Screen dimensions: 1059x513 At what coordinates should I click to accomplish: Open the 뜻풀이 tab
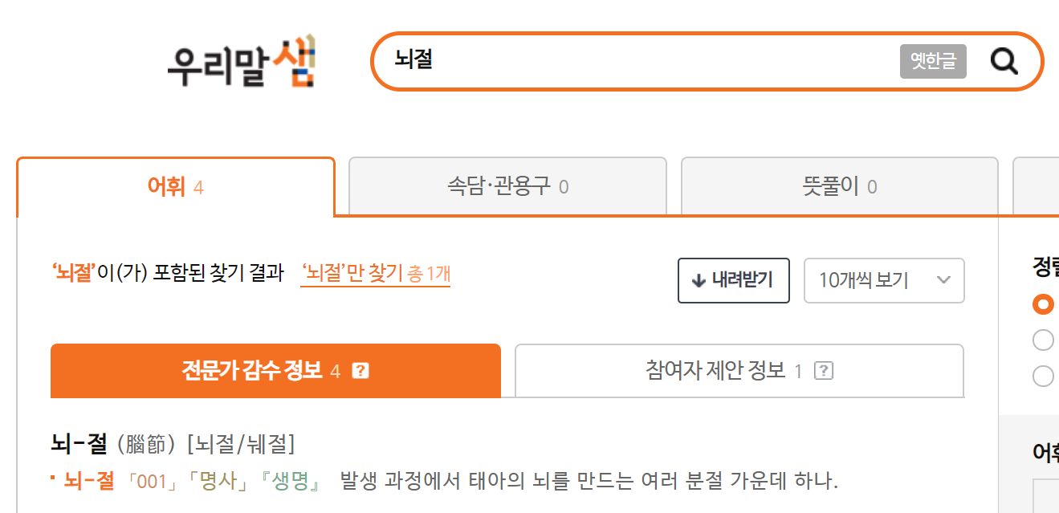[x=839, y=187]
